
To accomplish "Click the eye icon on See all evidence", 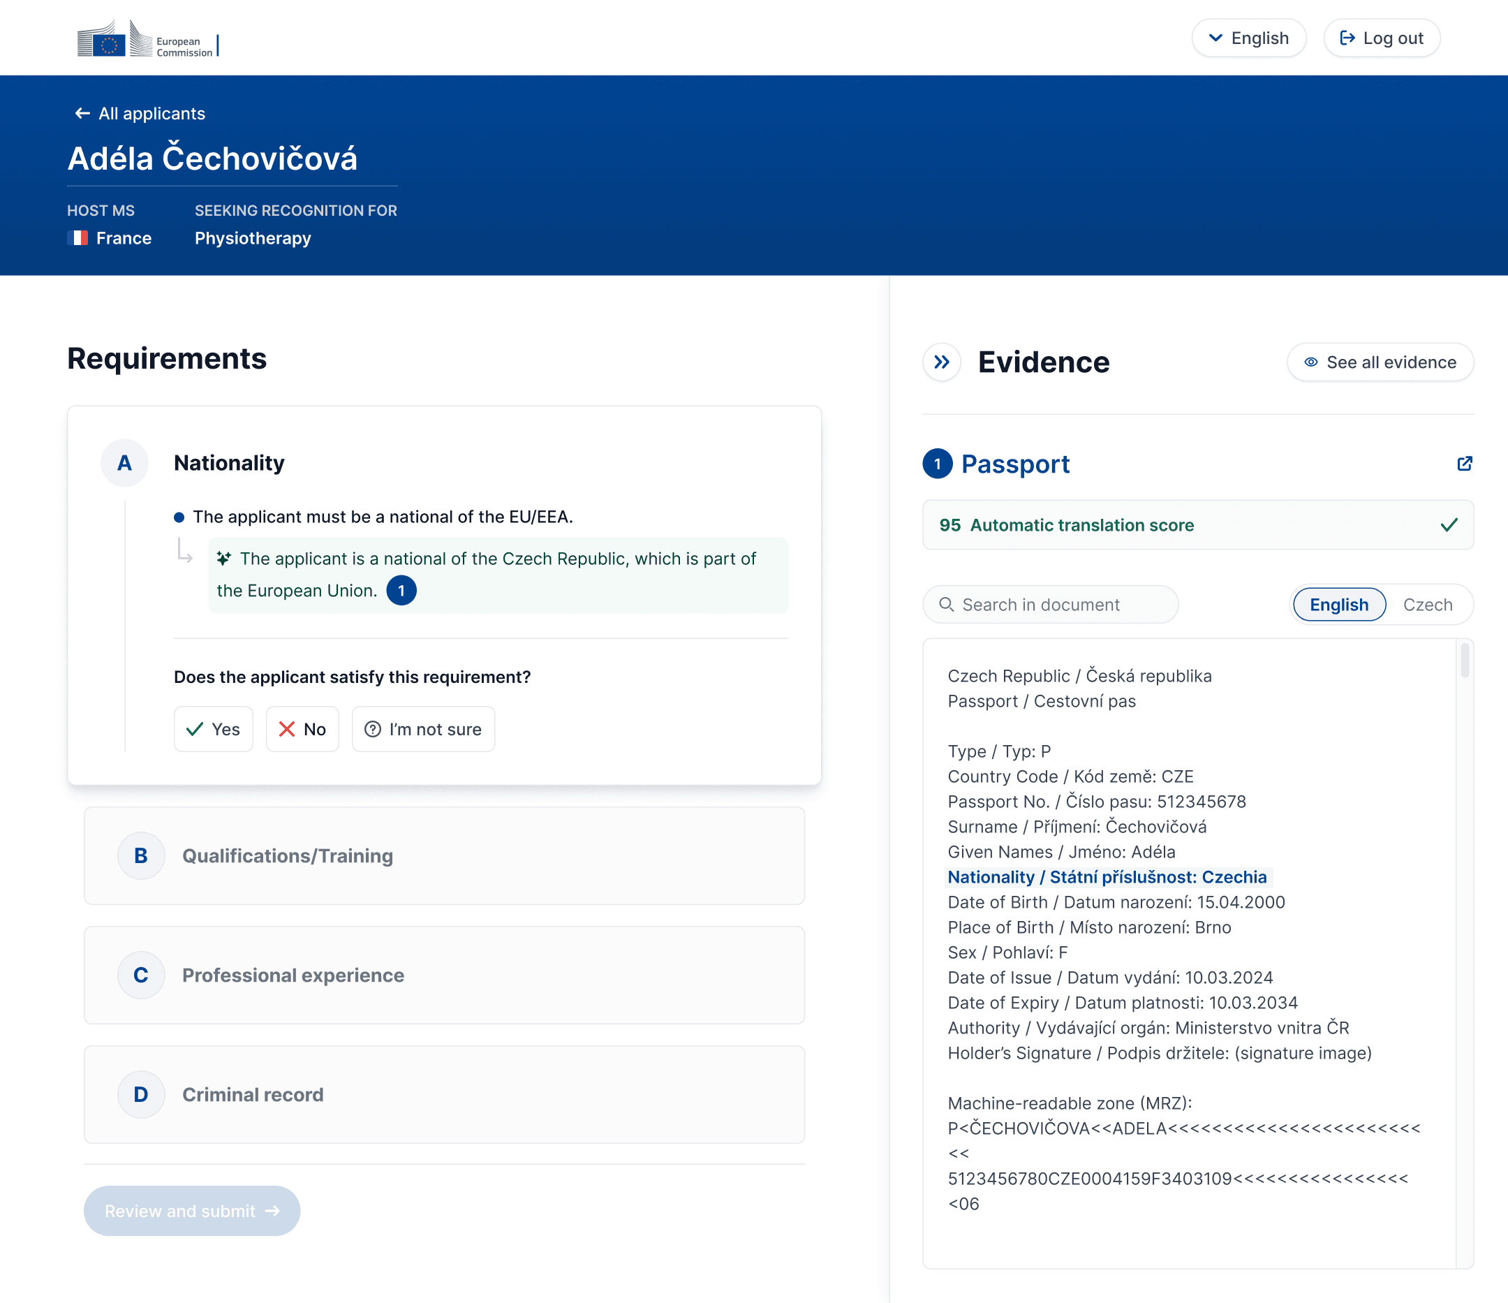I will [x=1312, y=362].
